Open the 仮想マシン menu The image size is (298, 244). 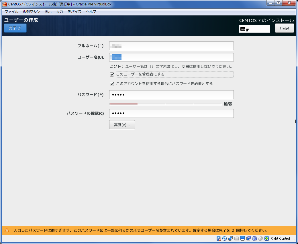[x=32, y=12]
